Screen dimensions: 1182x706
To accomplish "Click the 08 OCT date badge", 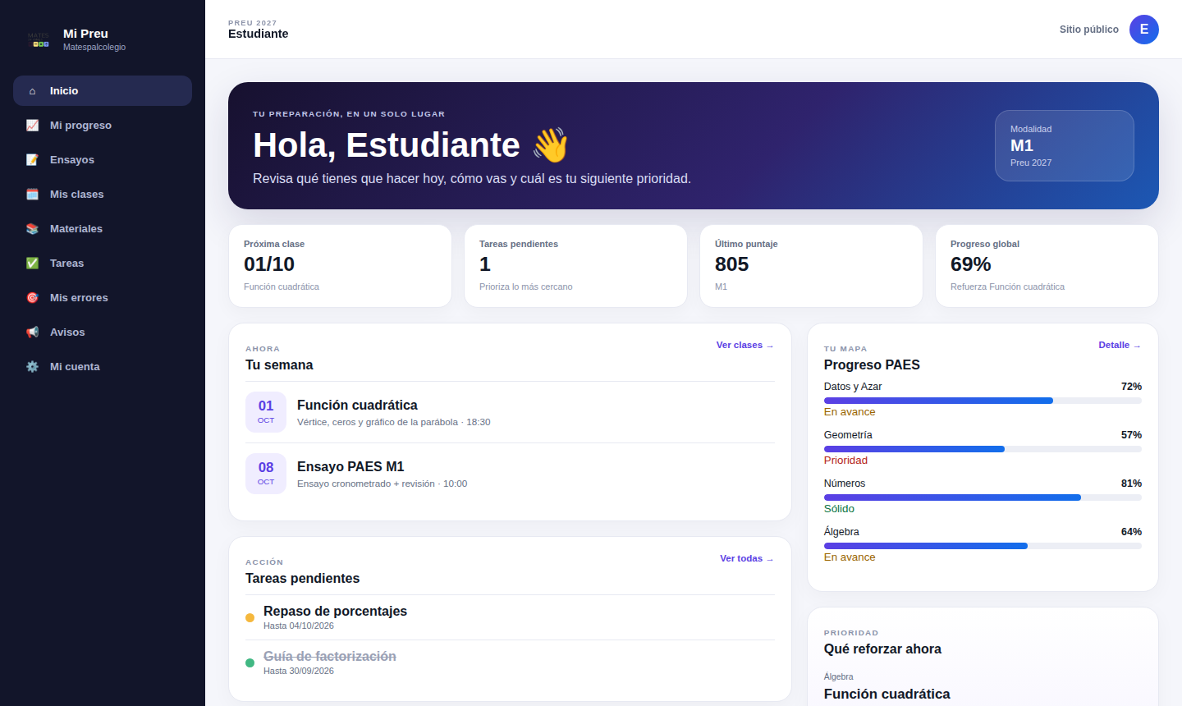I will pyautogui.click(x=266, y=474).
